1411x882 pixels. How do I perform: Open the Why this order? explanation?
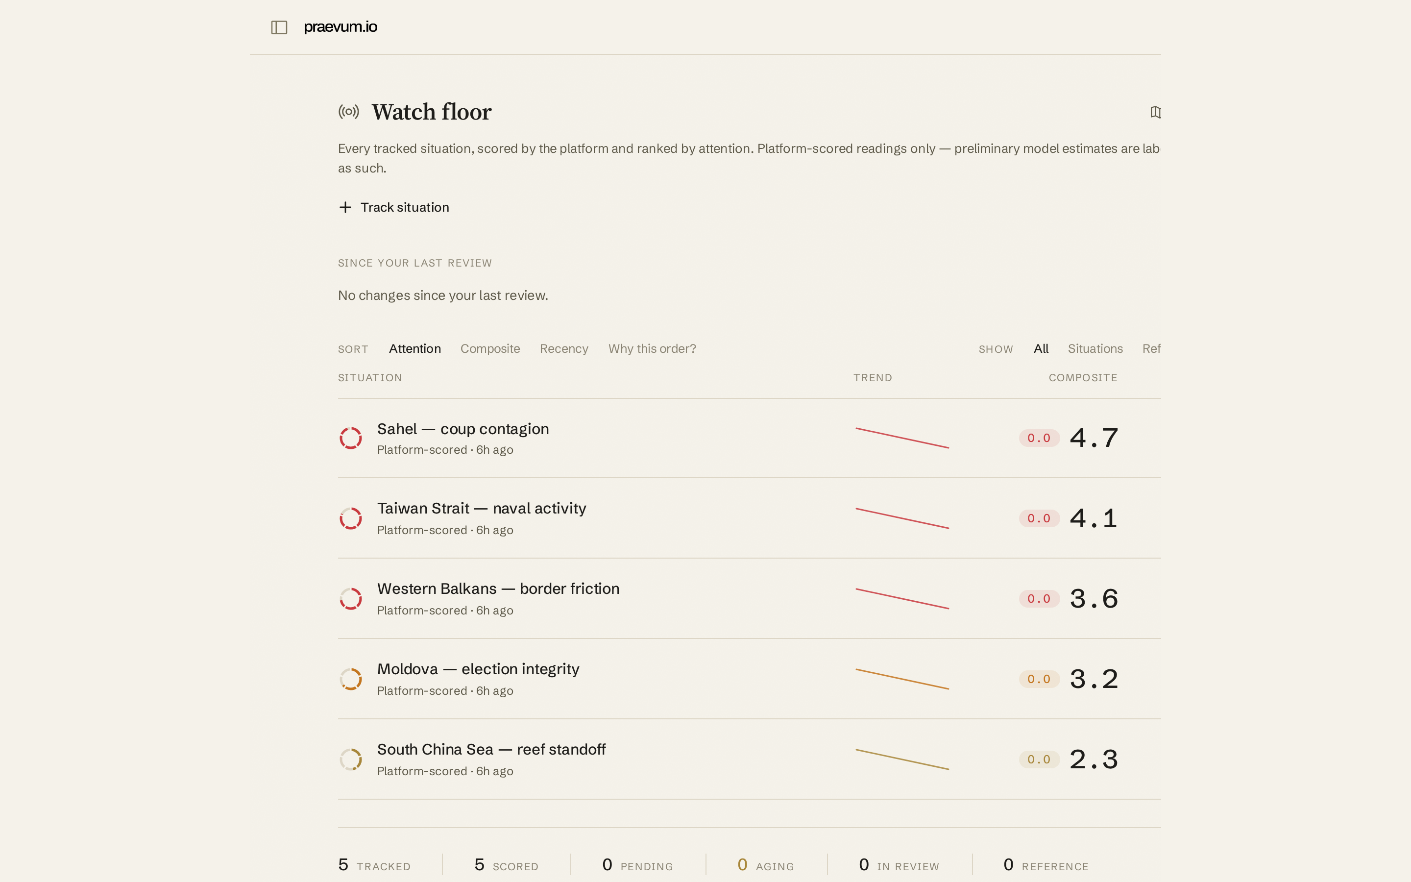coord(652,349)
